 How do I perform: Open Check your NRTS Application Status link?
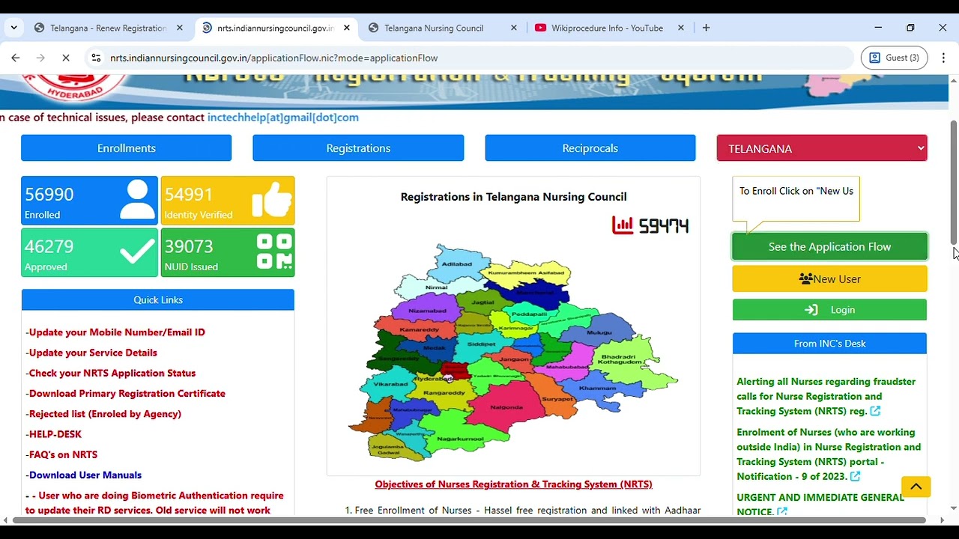[111, 373]
